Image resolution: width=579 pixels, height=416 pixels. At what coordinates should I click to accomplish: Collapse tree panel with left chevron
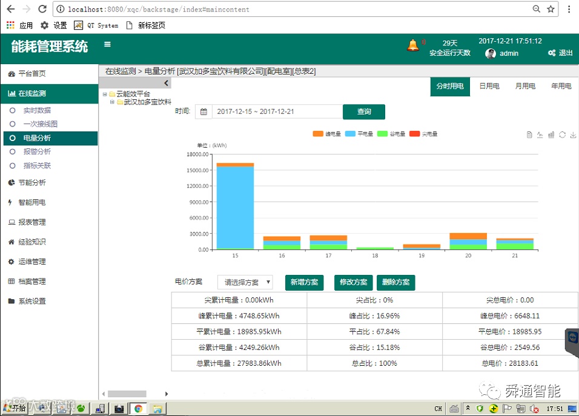(x=166, y=83)
